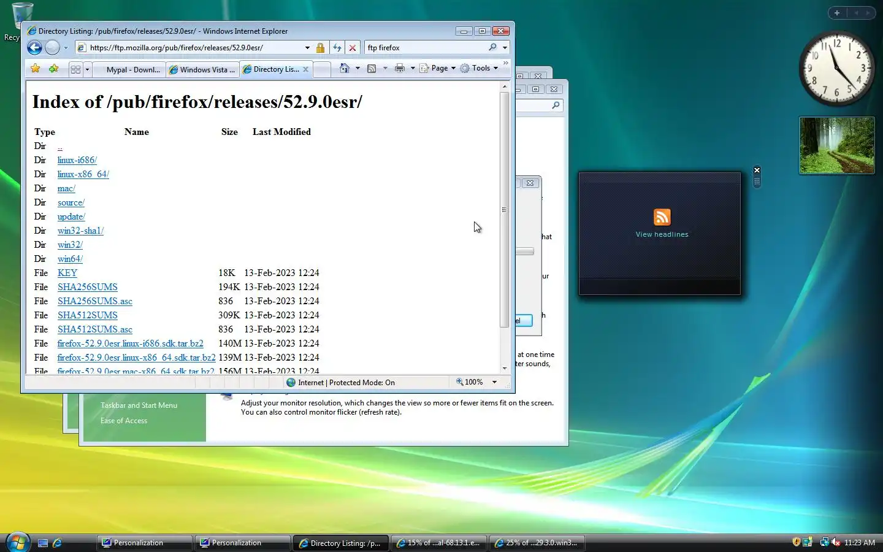Viewport: 883px width, 552px height.
Task: Click the greyed Forward navigation arrow
Action: click(53, 47)
